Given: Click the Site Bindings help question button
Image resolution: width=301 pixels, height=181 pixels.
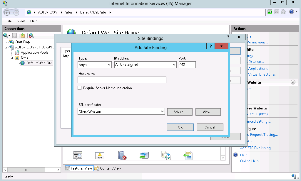Looking at the screenshot, I should [x=228, y=37].
